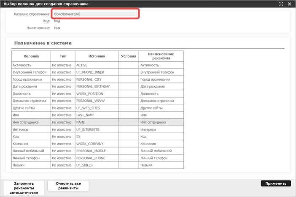The image size is (296, 197).
Task: Select the WORK_POSITION source cell
Action: point(97,94)
